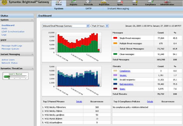Screen dimensions: 183x126
Task: Click the green Clean messages swatch
Action: 115,54
